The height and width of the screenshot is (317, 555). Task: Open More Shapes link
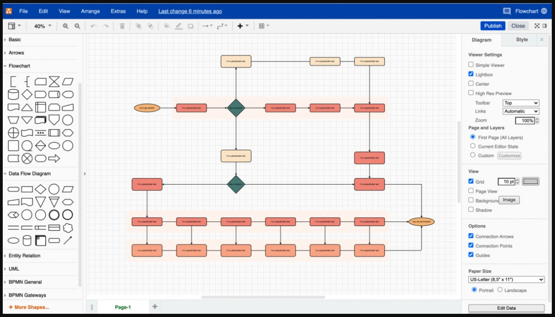point(29,307)
